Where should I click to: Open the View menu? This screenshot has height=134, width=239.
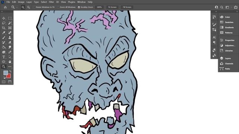[63, 2]
